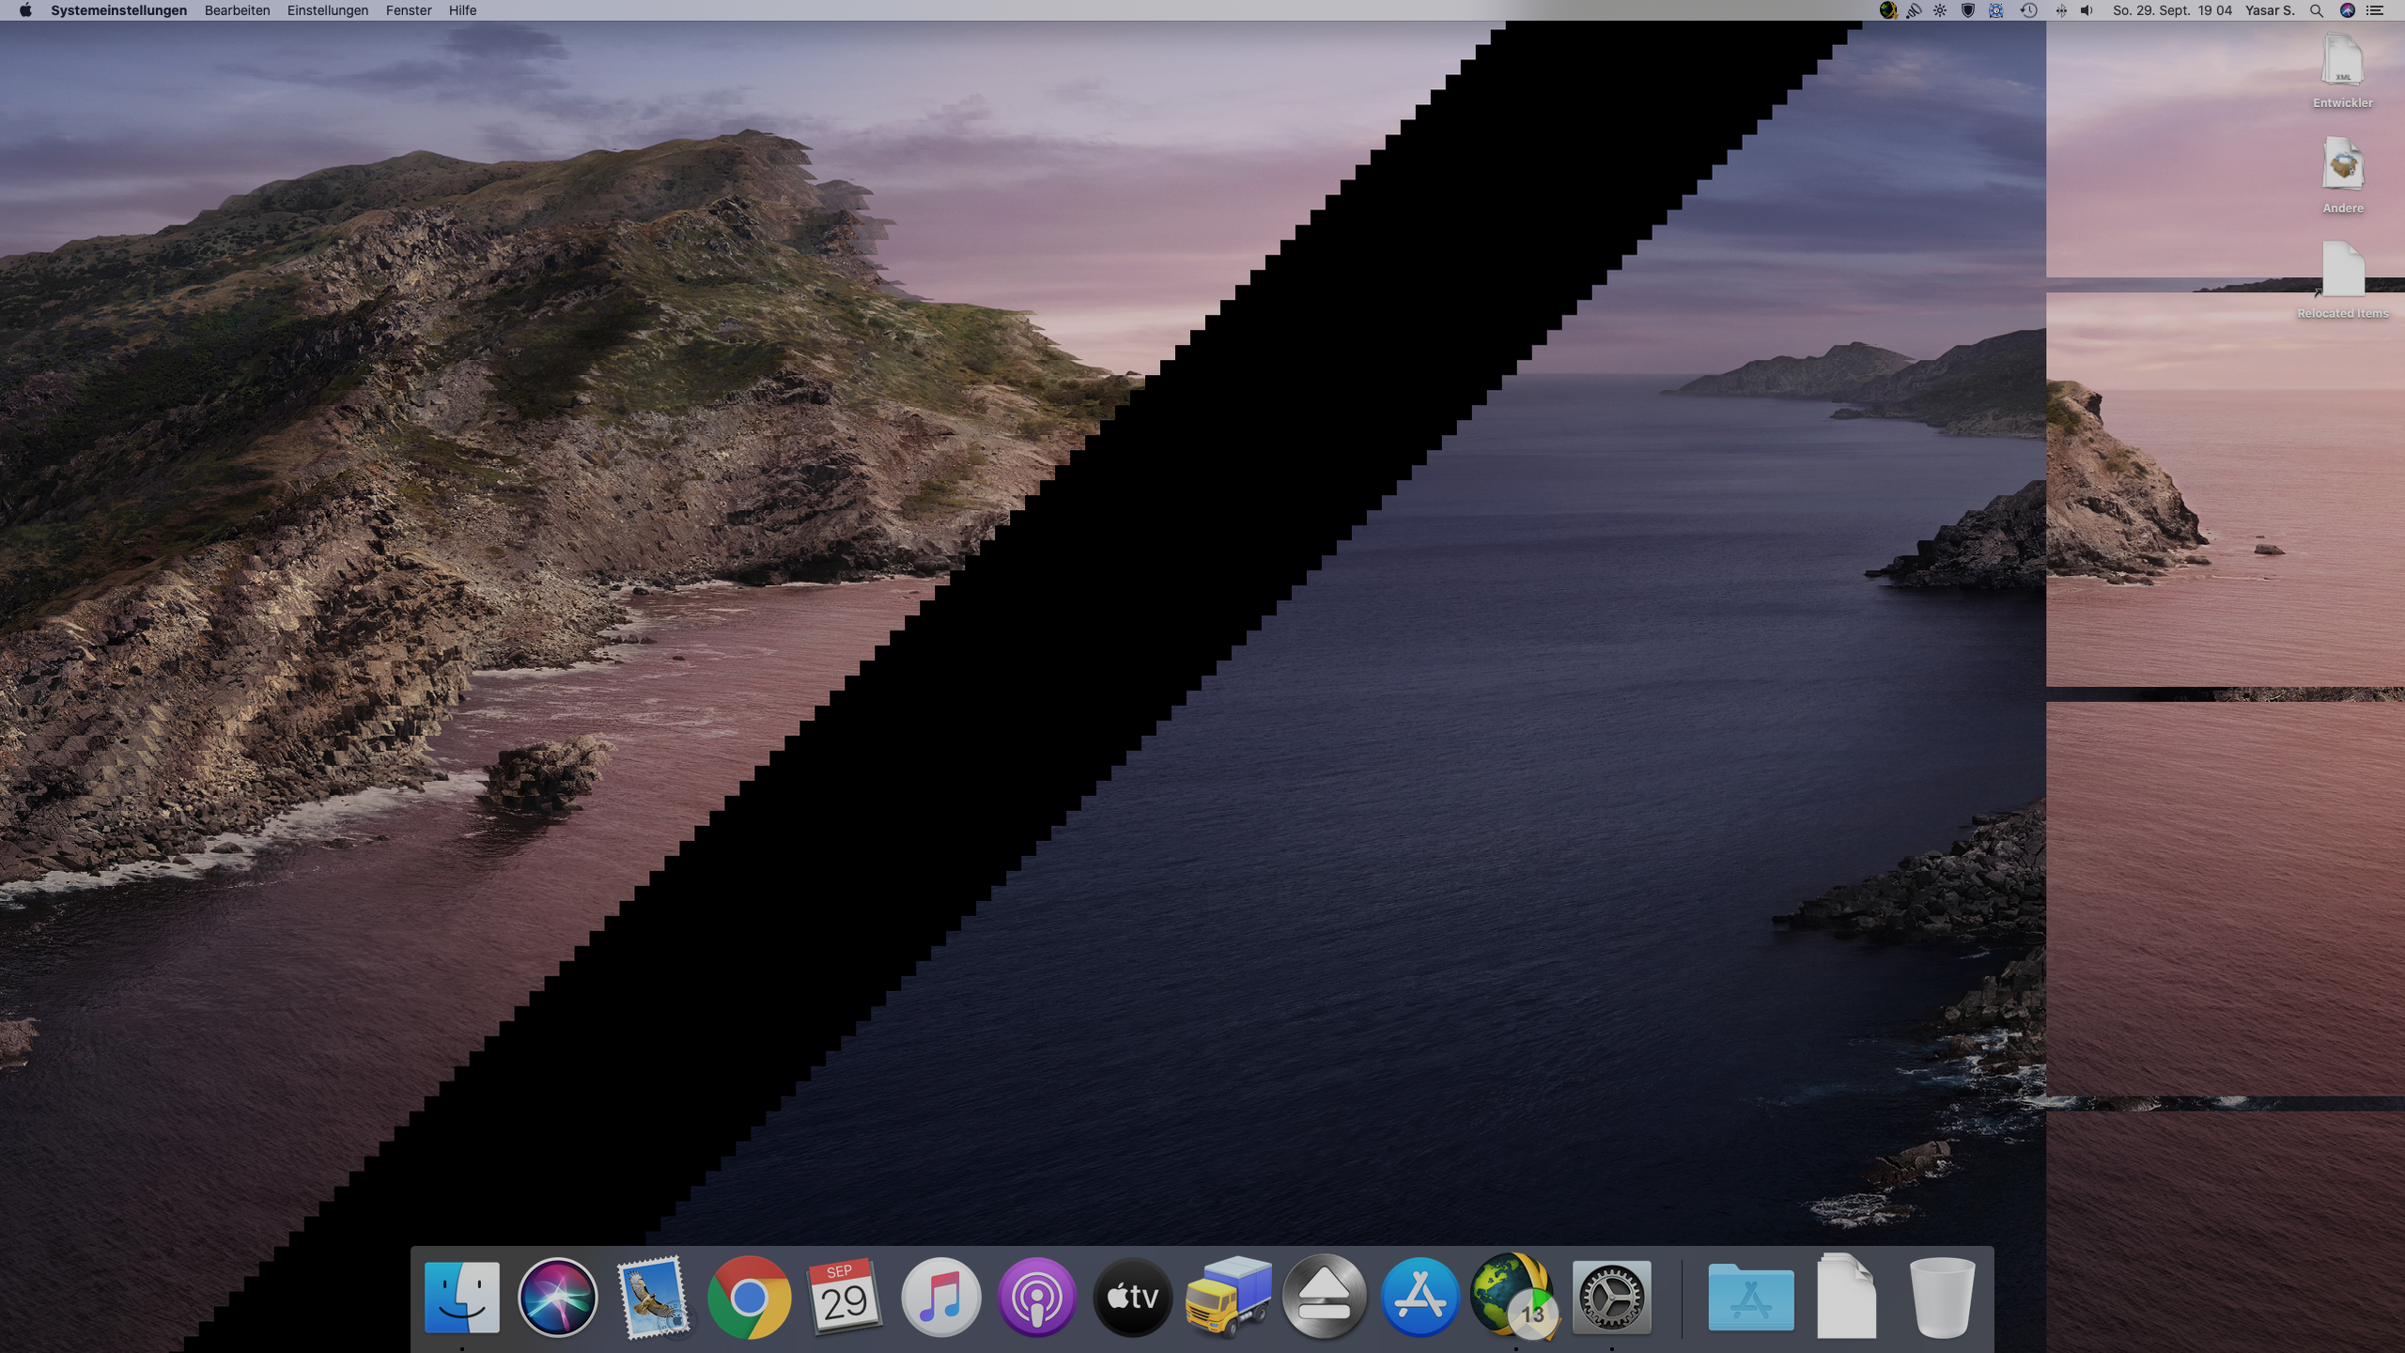The width and height of the screenshot is (2405, 1353).
Task: Open the volume menu bar control
Action: pos(2087,10)
